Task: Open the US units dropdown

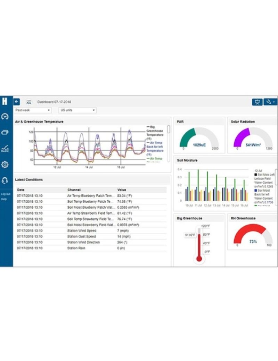Action: 77,110
